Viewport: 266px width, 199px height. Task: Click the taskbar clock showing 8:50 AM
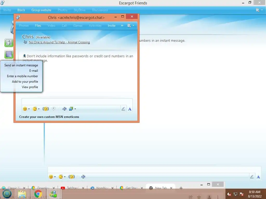pos(255,194)
